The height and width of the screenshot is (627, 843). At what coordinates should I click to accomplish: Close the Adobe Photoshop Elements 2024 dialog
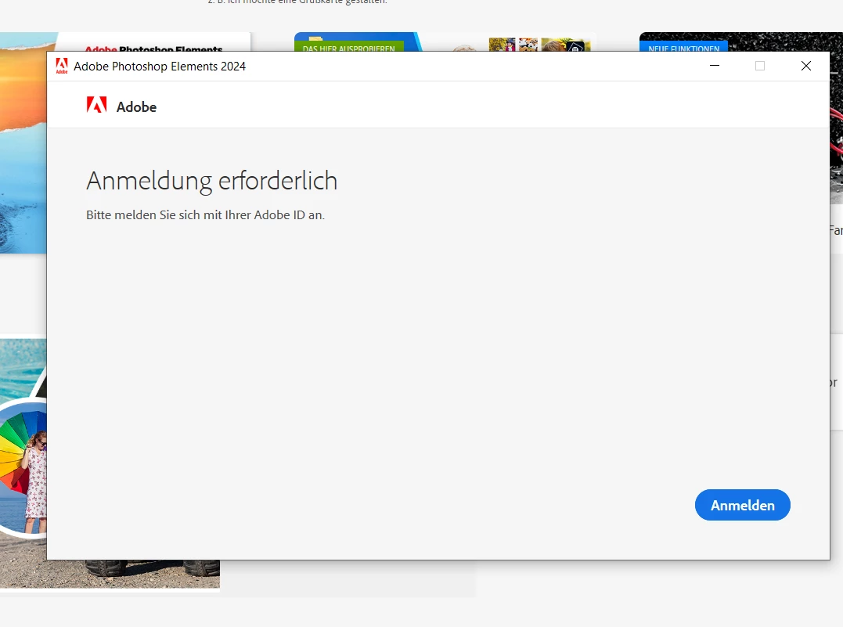point(806,66)
